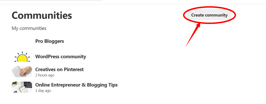
Task: Open the keyboard thumbnail for Creatives on Pinterest
Action: 22,72
